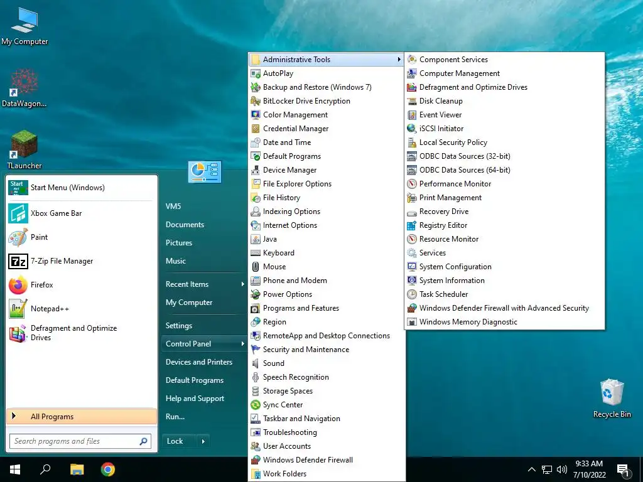Select Troubleshooting
Screen dimensions: 643x482
(290, 432)
